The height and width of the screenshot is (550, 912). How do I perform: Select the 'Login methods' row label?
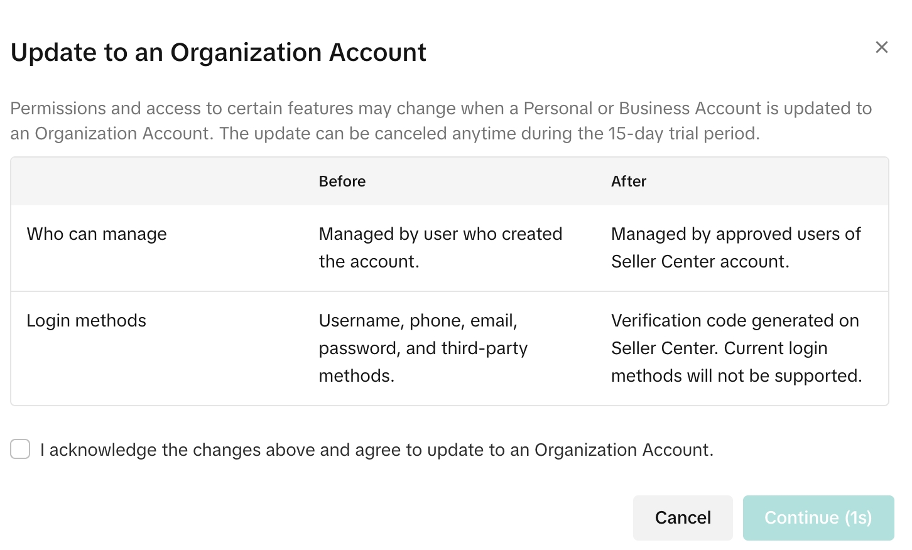(86, 321)
